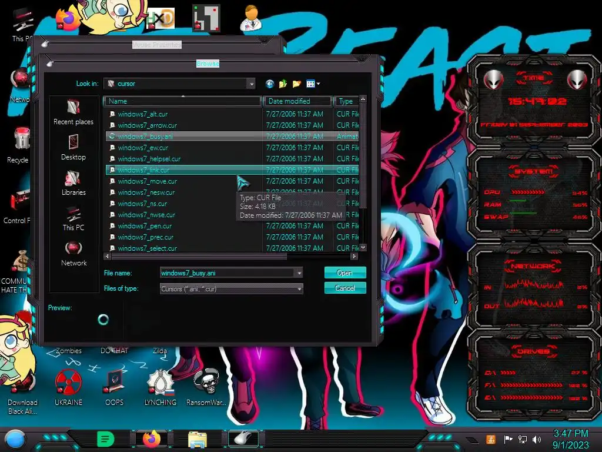Image resolution: width=602 pixels, height=452 pixels.
Task: Select file windows7_alt.cur
Action: point(232,114)
